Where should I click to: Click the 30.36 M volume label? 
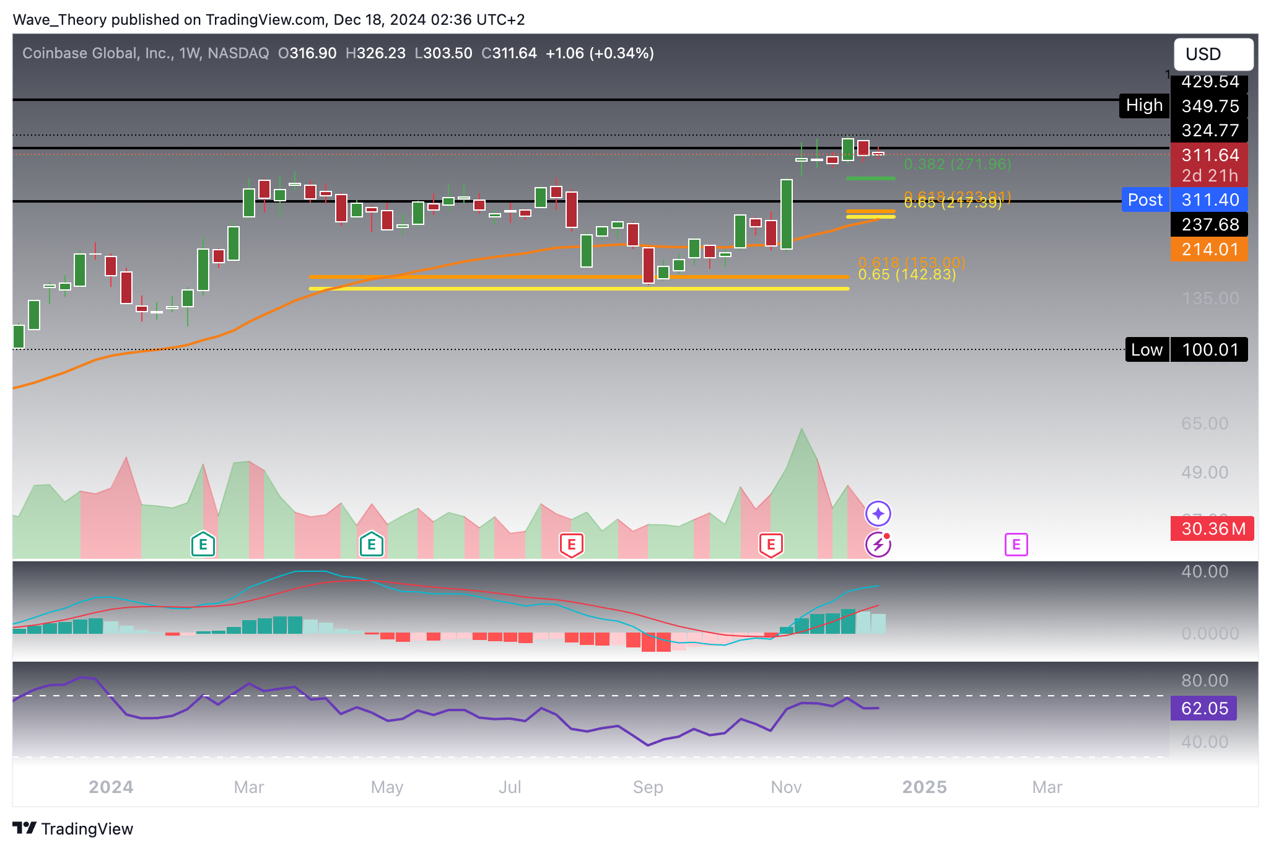pos(1212,528)
